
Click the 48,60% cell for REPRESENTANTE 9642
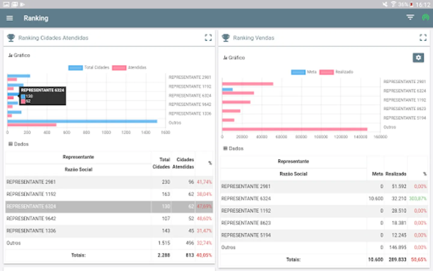click(204, 219)
